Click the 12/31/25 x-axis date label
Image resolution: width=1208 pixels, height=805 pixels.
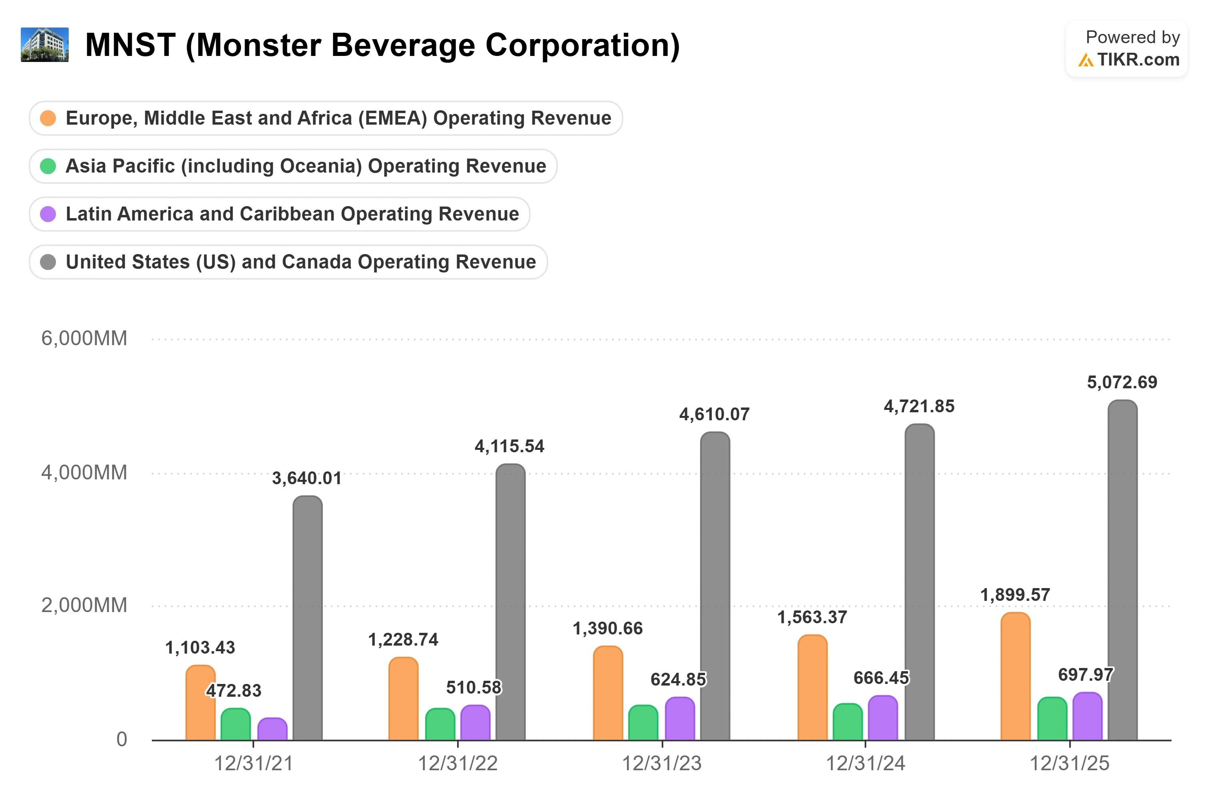(1070, 764)
